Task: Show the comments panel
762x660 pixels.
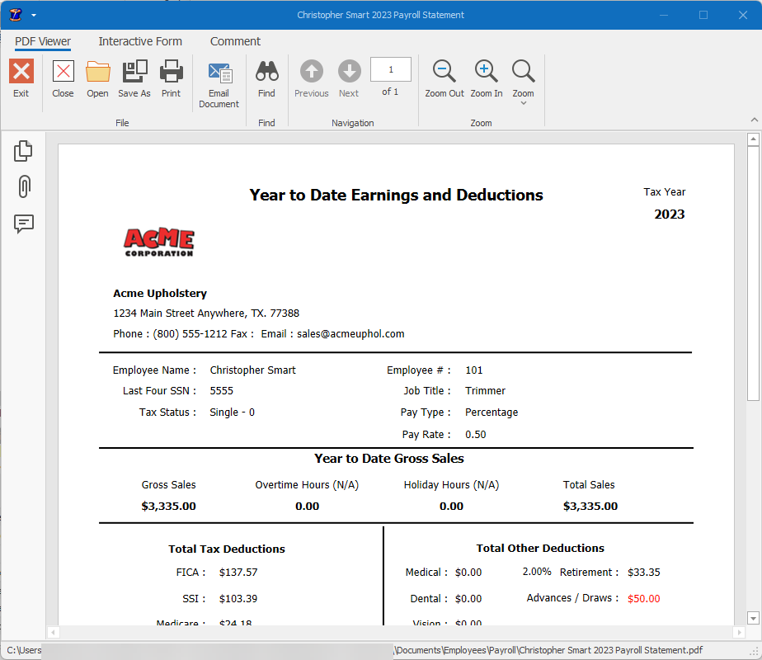Action: tap(23, 224)
